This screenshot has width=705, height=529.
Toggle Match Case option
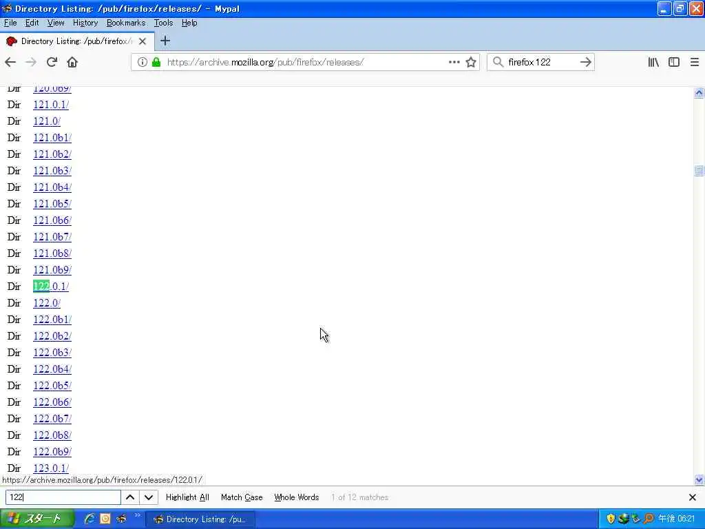tap(242, 497)
